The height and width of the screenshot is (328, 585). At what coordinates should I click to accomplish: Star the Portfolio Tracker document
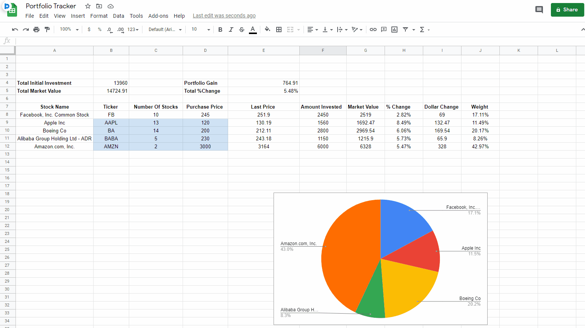88,6
